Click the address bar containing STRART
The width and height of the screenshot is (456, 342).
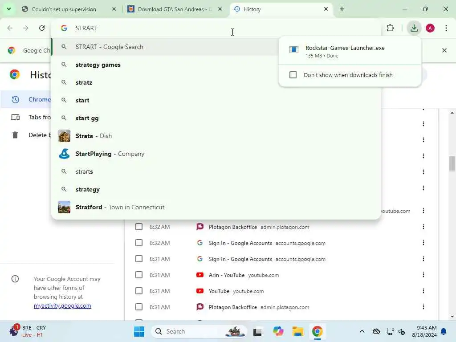pos(216,28)
